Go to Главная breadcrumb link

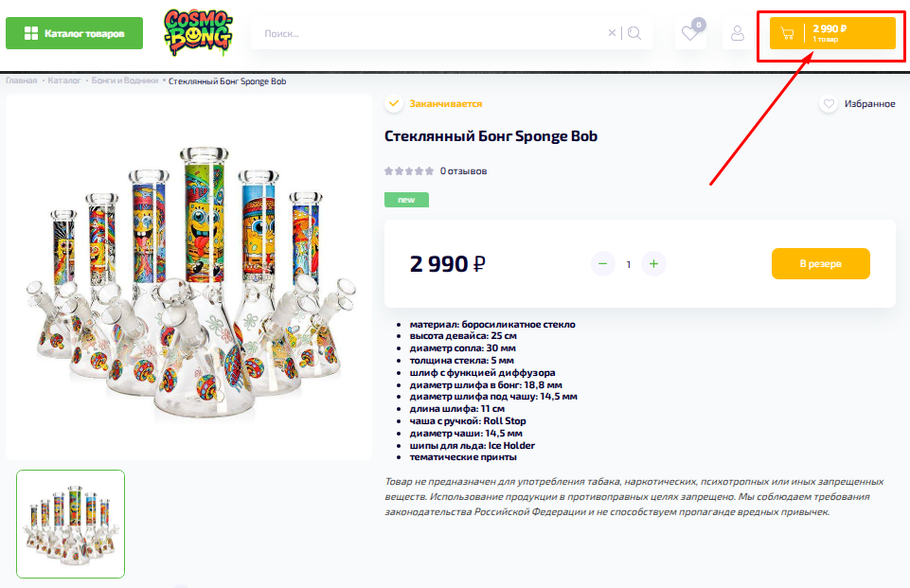(x=22, y=80)
